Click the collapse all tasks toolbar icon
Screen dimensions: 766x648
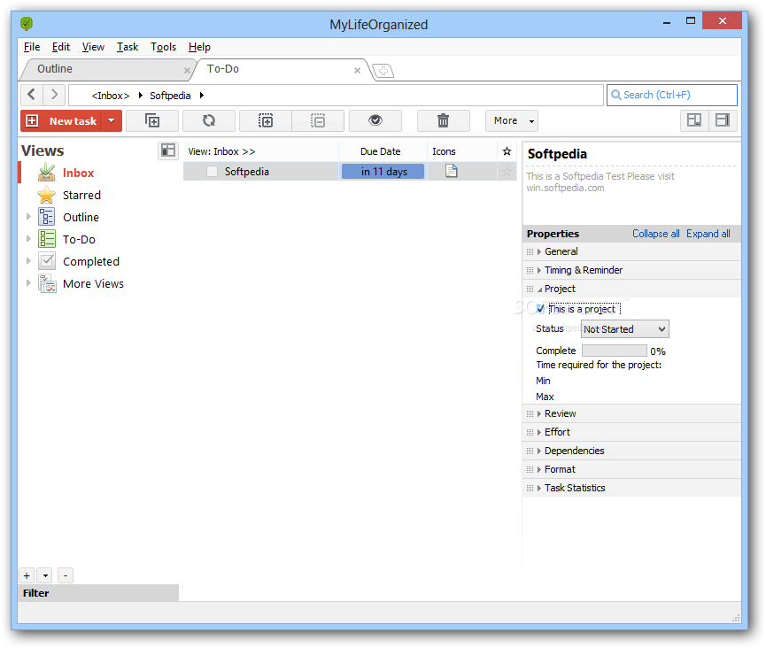pos(318,120)
